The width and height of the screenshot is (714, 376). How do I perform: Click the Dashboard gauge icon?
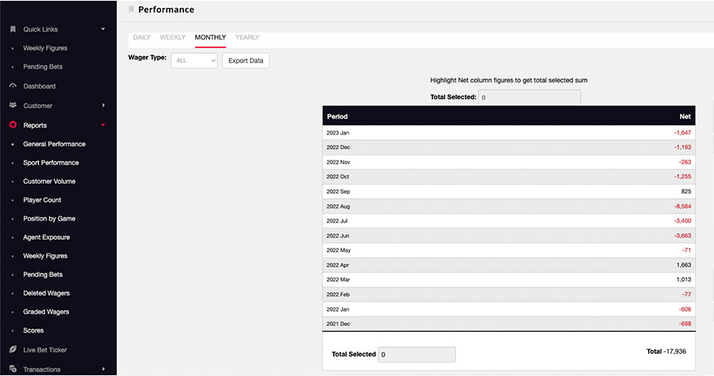coord(13,85)
